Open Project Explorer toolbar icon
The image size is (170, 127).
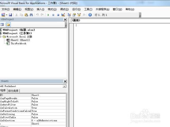pos(69,15)
